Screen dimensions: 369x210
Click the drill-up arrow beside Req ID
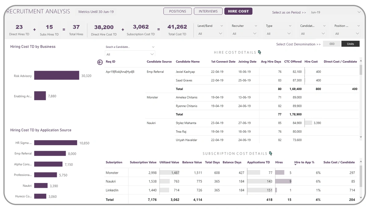click(99, 62)
